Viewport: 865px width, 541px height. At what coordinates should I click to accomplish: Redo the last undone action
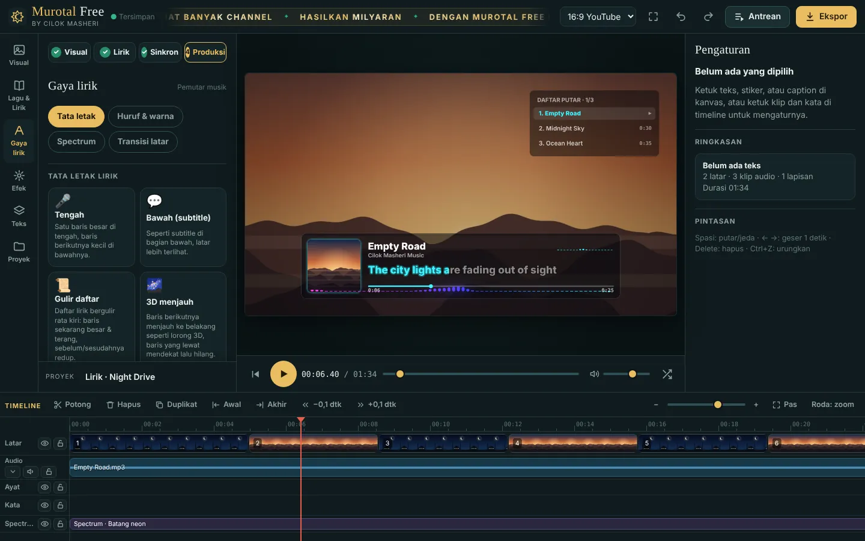click(708, 17)
